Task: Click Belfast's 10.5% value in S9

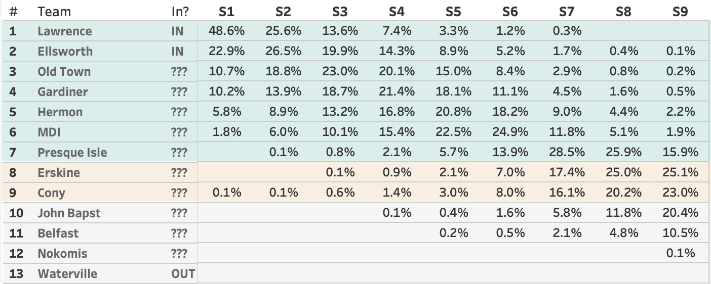Action: coord(680,233)
